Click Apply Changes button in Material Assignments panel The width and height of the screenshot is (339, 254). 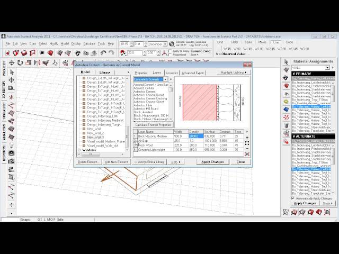pos(305,203)
